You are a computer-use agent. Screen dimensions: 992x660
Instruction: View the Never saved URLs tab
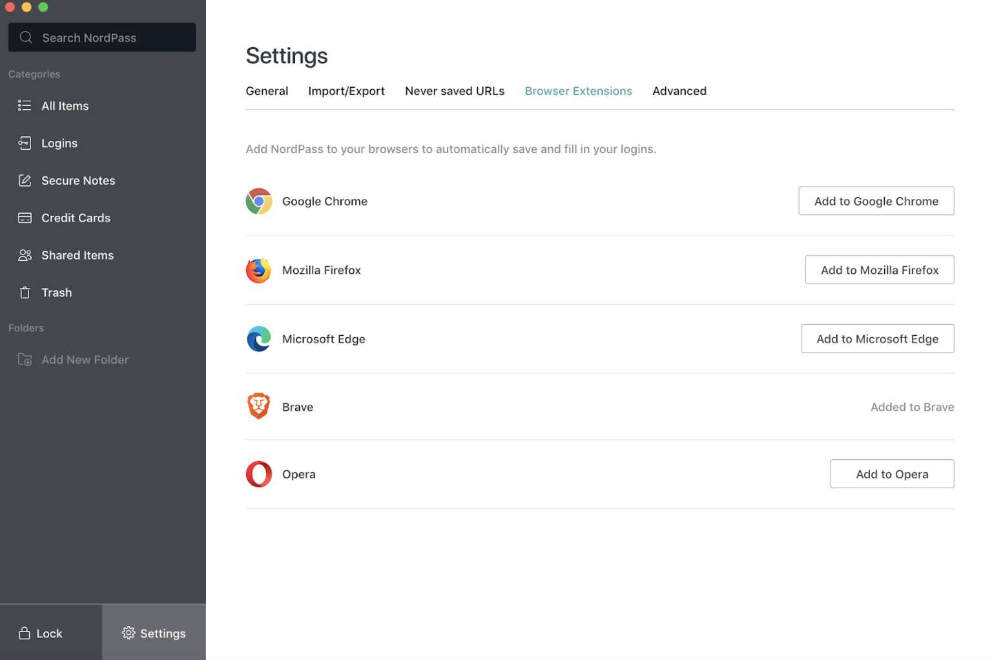click(454, 90)
